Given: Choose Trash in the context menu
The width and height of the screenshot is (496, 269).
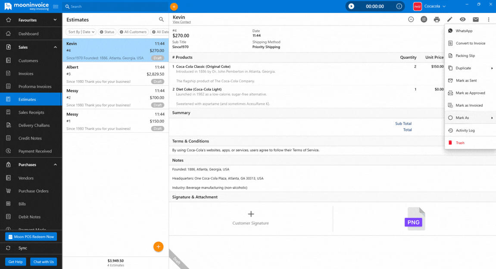Looking at the screenshot, I should [460, 143].
